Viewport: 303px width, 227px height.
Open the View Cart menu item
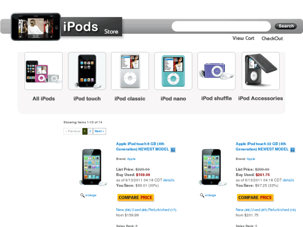(243, 38)
